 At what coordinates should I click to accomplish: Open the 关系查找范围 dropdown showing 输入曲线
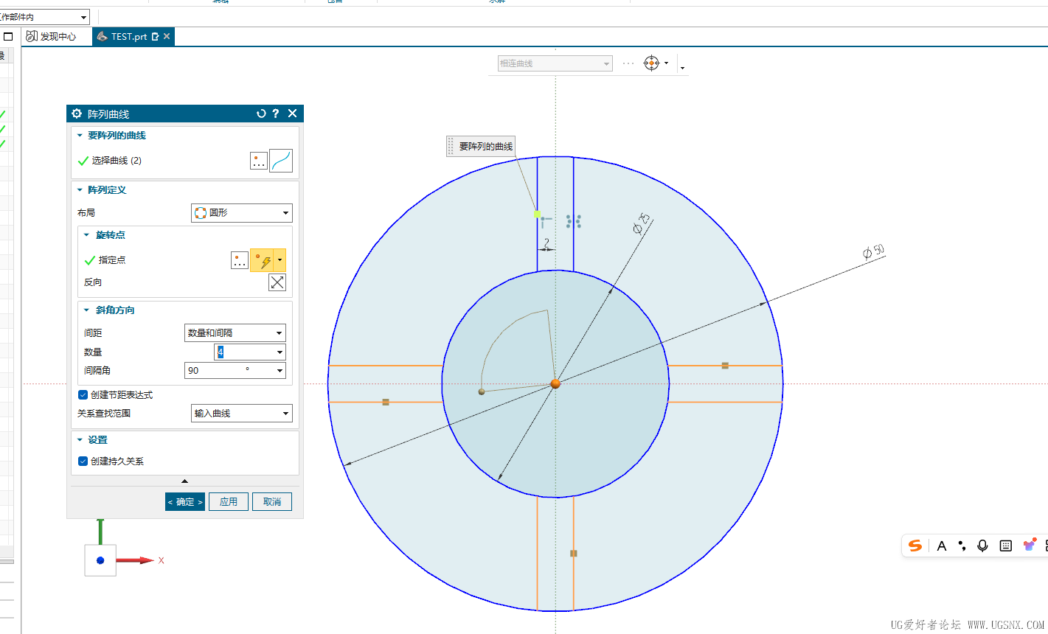241,414
